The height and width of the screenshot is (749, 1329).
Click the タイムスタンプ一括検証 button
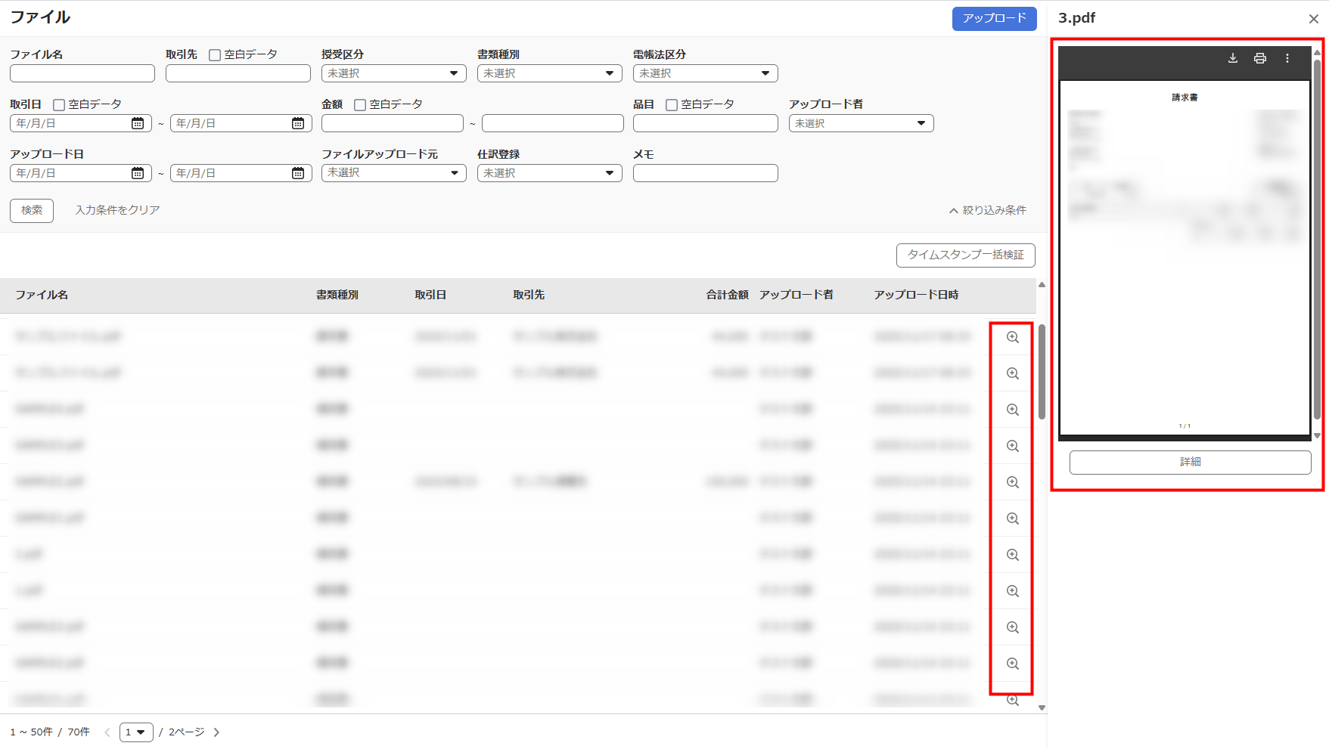click(965, 255)
